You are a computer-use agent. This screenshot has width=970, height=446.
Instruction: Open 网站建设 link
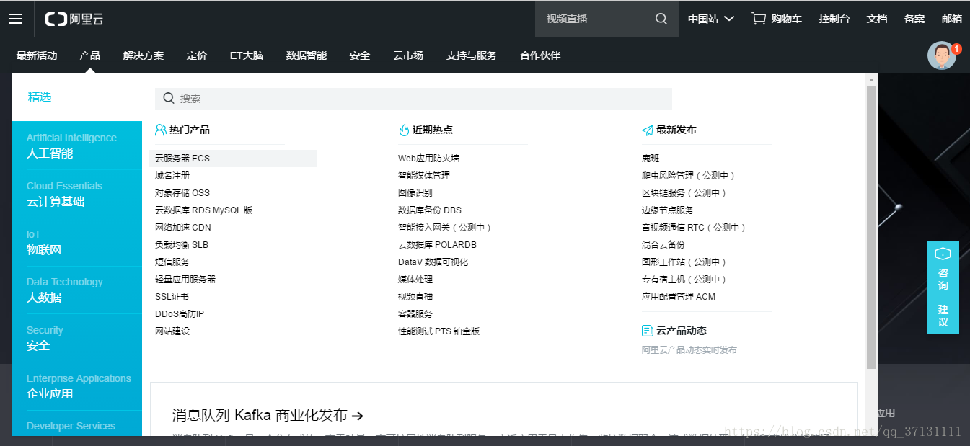[172, 331]
